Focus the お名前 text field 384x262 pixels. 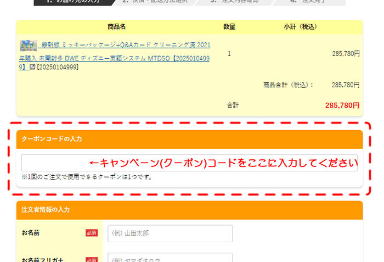pyautogui.click(x=170, y=233)
